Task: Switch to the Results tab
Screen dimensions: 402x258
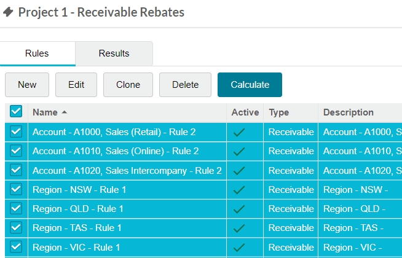Action: 114,53
